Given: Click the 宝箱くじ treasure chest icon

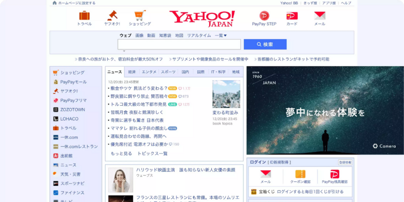Looking at the screenshot, I should click(x=254, y=192).
